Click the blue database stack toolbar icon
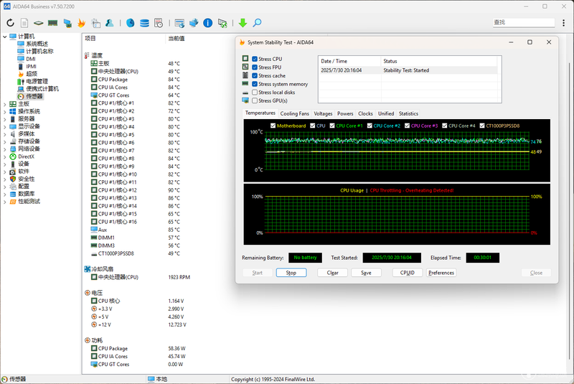 145,23
